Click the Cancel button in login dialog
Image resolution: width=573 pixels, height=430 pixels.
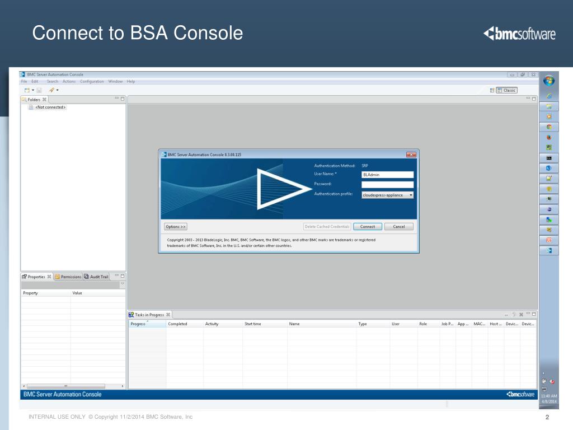(398, 227)
